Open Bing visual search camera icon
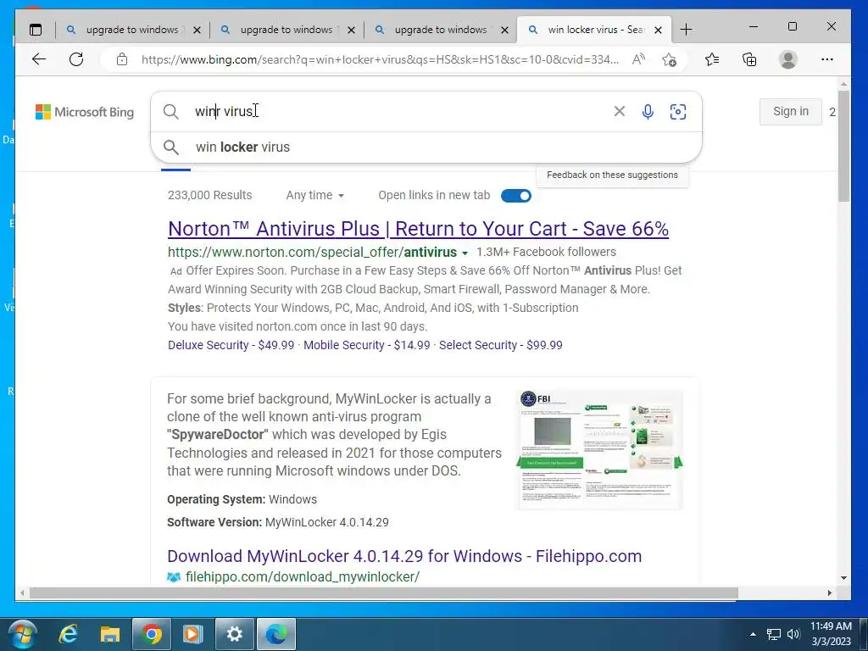This screenshot has width=868, height=651. pyautogui.click(x=678, y=112)
